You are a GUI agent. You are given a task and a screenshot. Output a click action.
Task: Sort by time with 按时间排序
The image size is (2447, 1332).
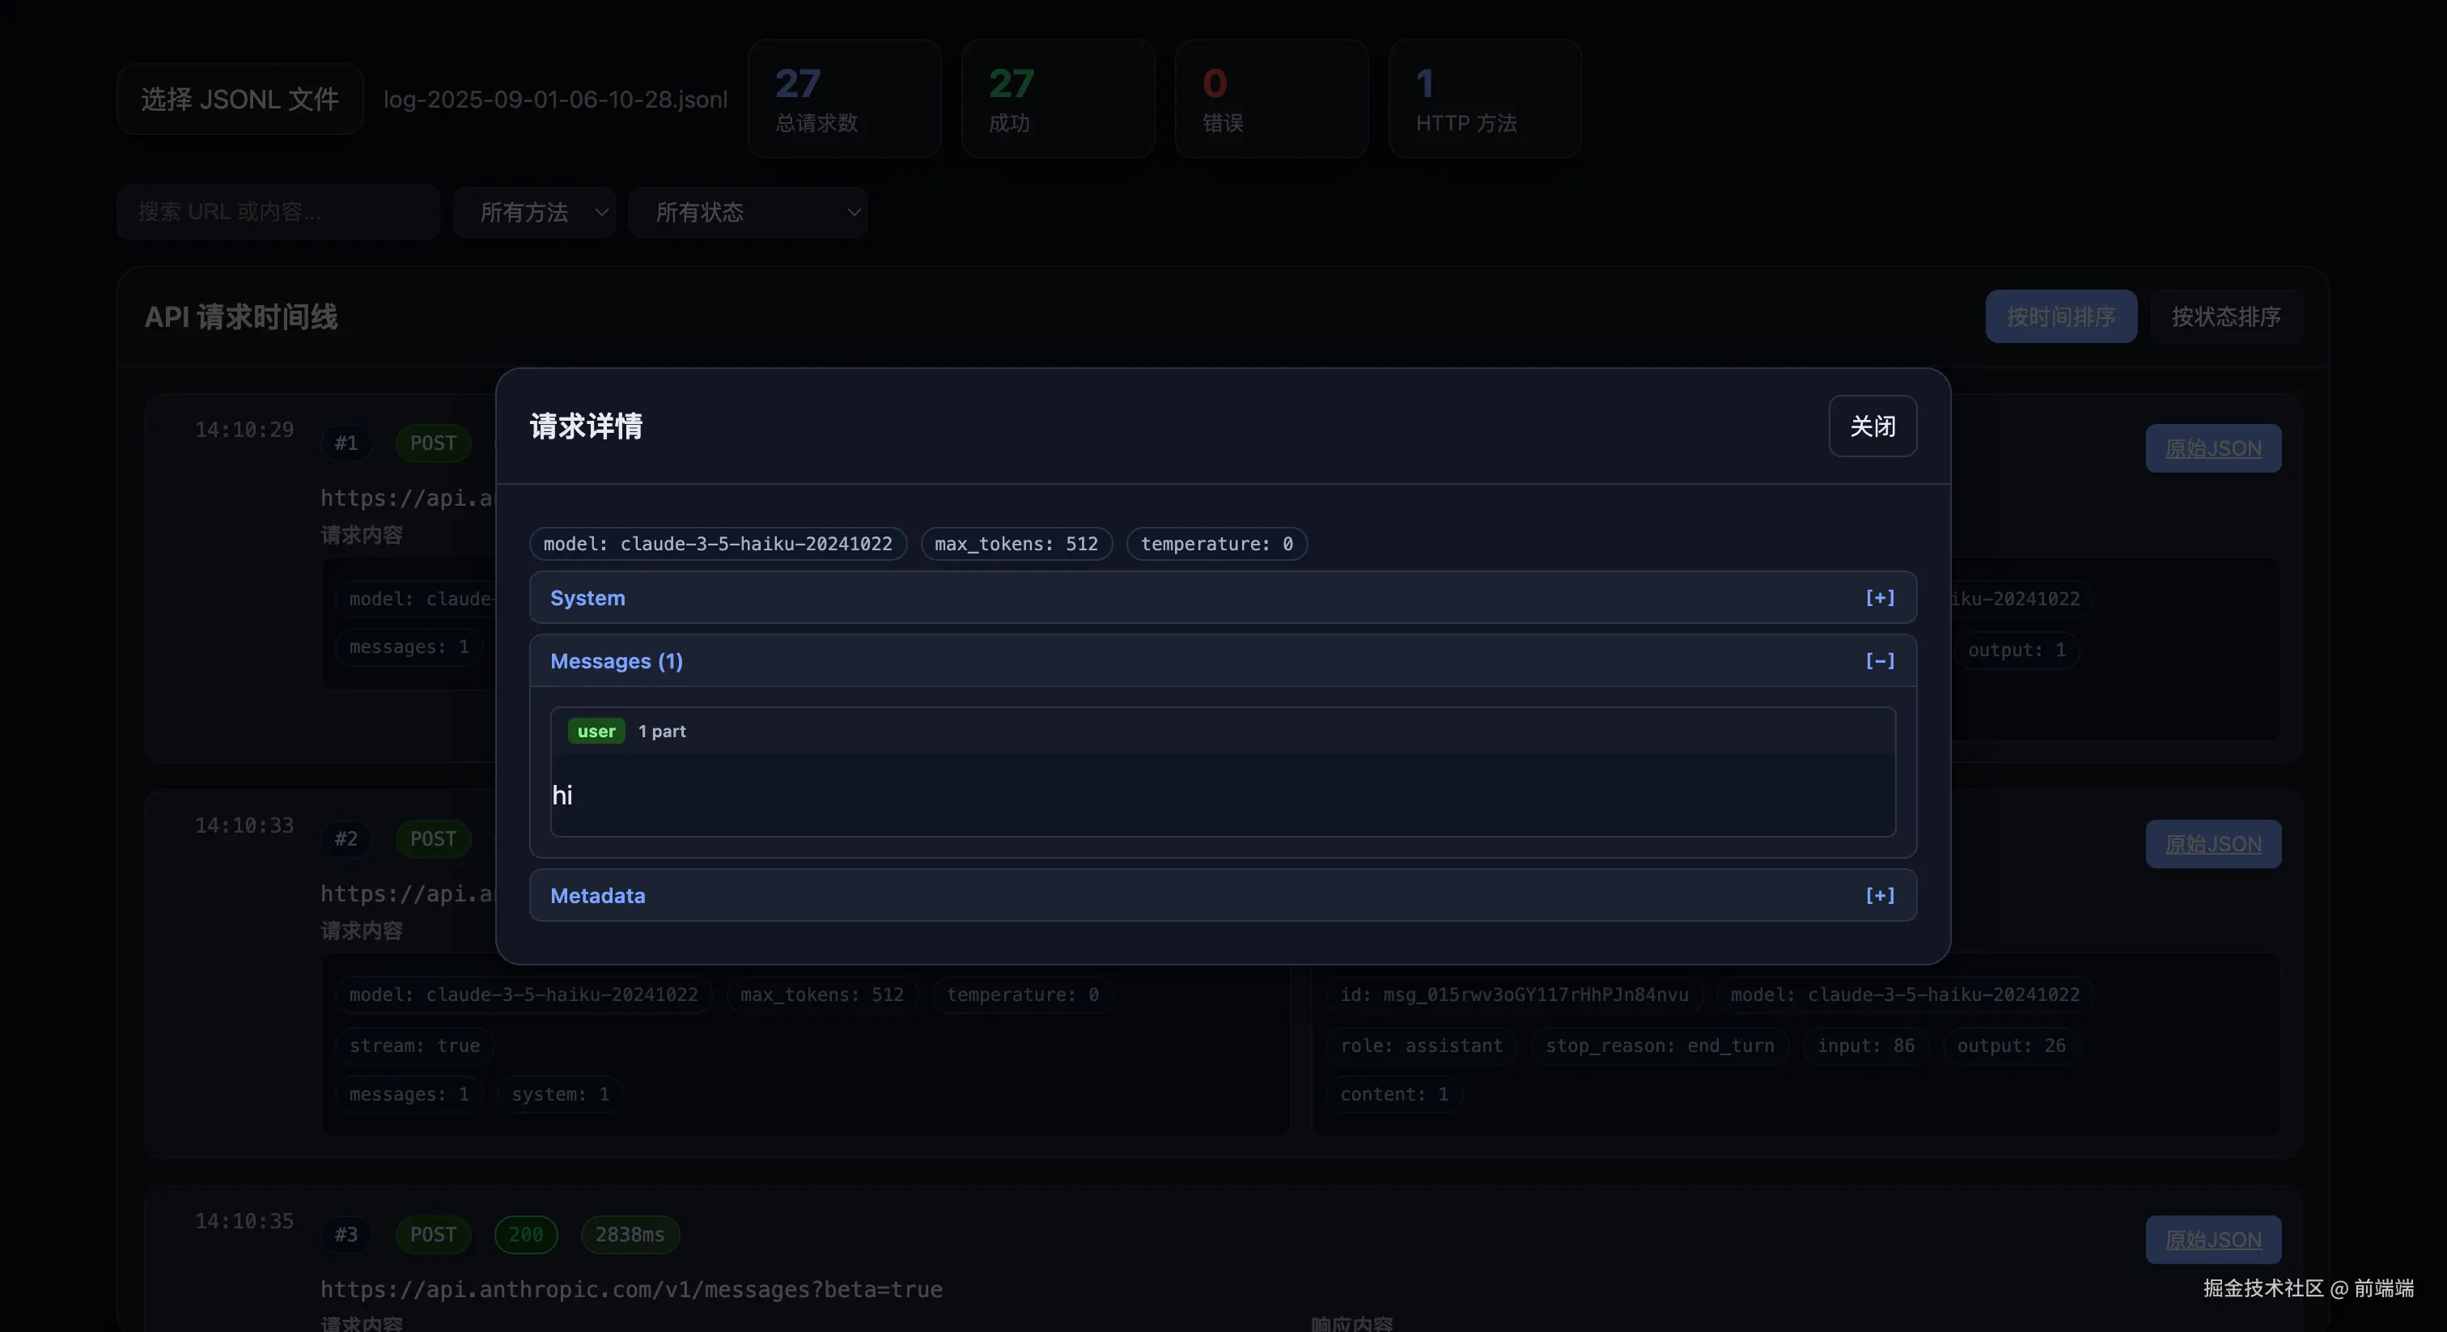tap(2061, 316)
